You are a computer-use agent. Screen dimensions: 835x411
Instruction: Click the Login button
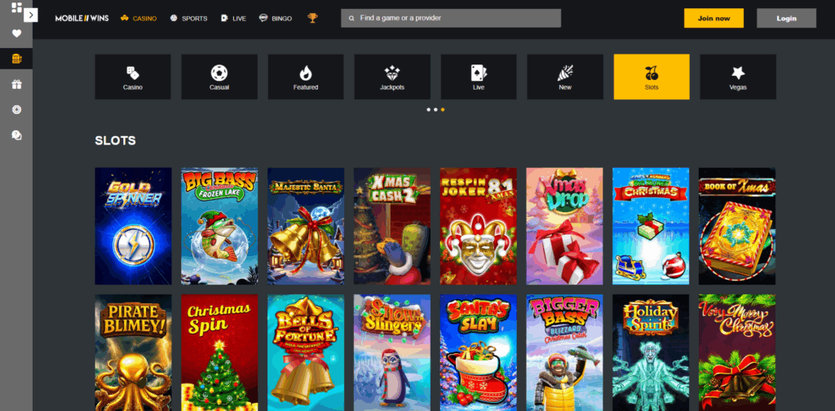pos(786,18)
